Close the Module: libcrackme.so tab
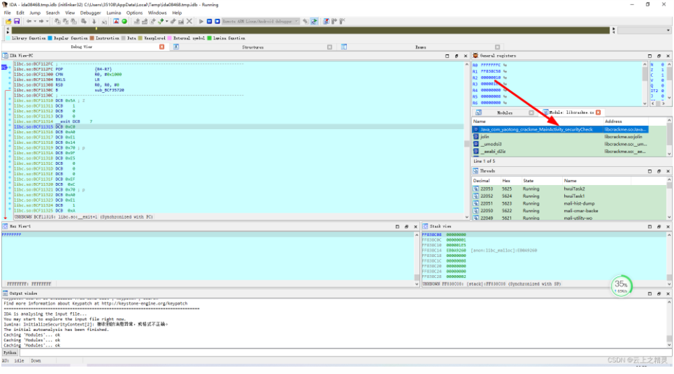The image size is (674, 374). click(598, 112)
